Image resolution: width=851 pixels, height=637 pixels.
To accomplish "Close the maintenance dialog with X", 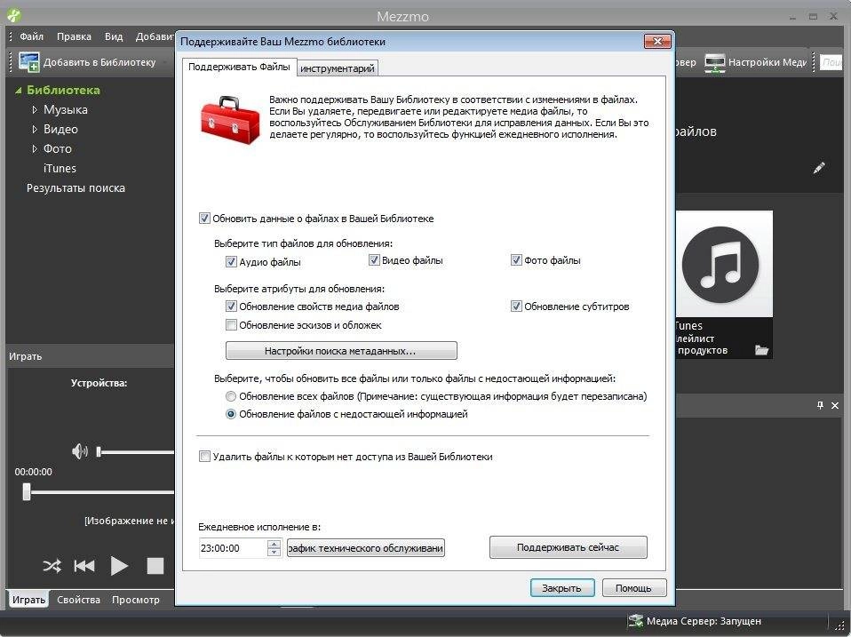I will (x=657, y=41).
